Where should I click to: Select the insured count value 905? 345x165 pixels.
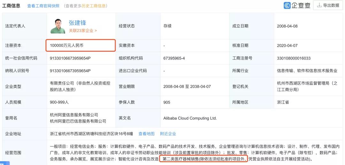167,103
